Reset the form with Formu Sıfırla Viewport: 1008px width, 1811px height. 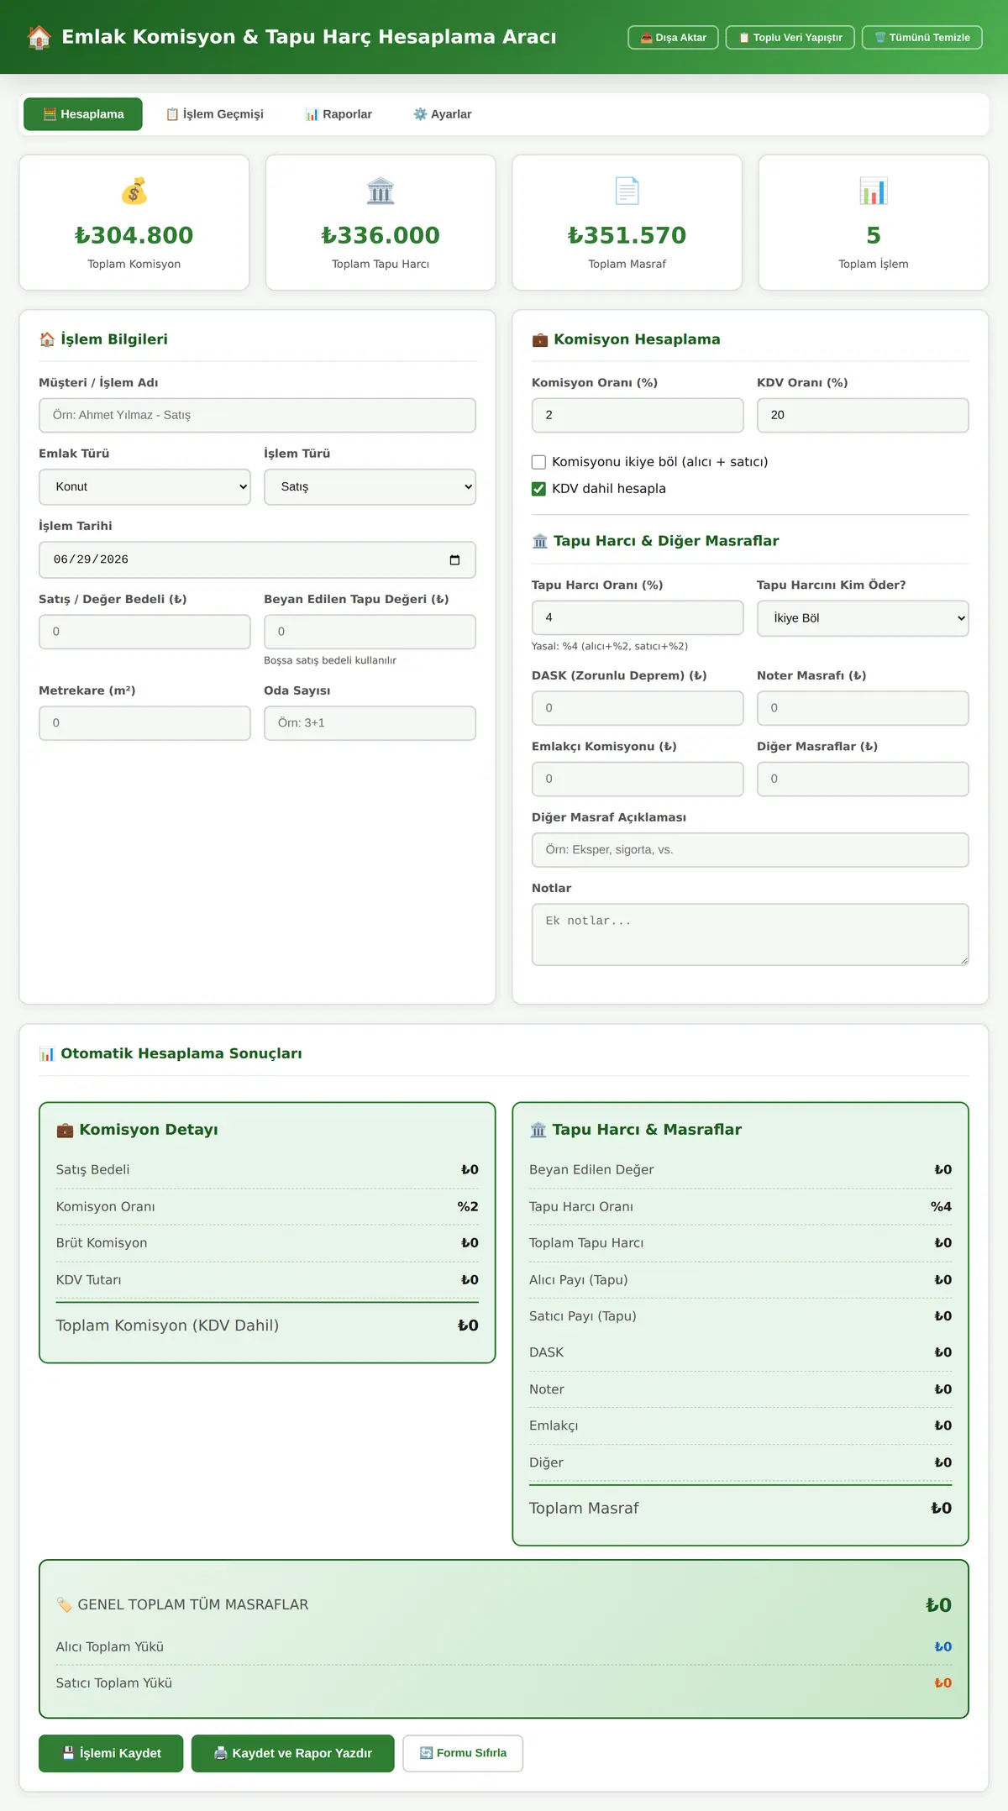(x=463, y=1753)
